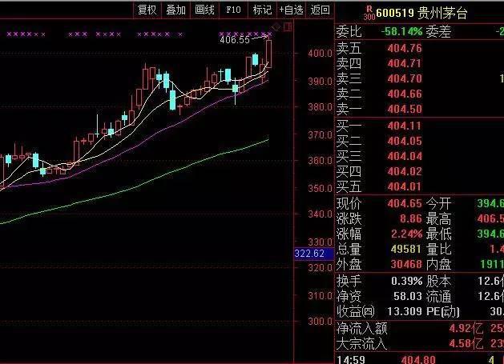The width and height of the screenshot is (504, 364).
Task: Click 涨跌 value 8.86
Action: point(411,218)
